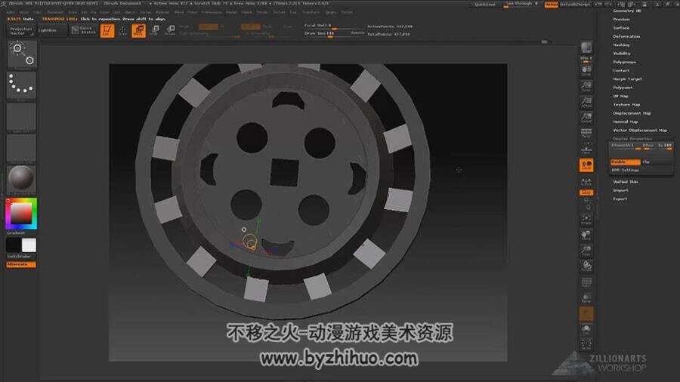Toggle Persp perspective view
Image resolution: width=680 pixels, height=382 pixels.
point(586,133)
